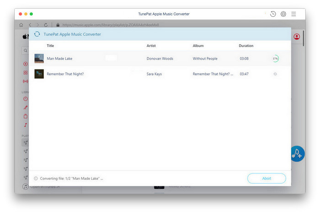Click the home icon in navigation bar
This screenshot has height=214, width=320.
point(21,25)
